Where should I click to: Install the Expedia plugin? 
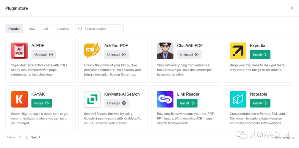tap(260, 55)
